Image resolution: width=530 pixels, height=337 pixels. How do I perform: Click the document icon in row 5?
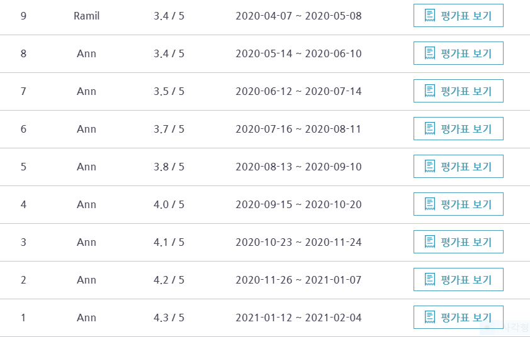[430, 167]
